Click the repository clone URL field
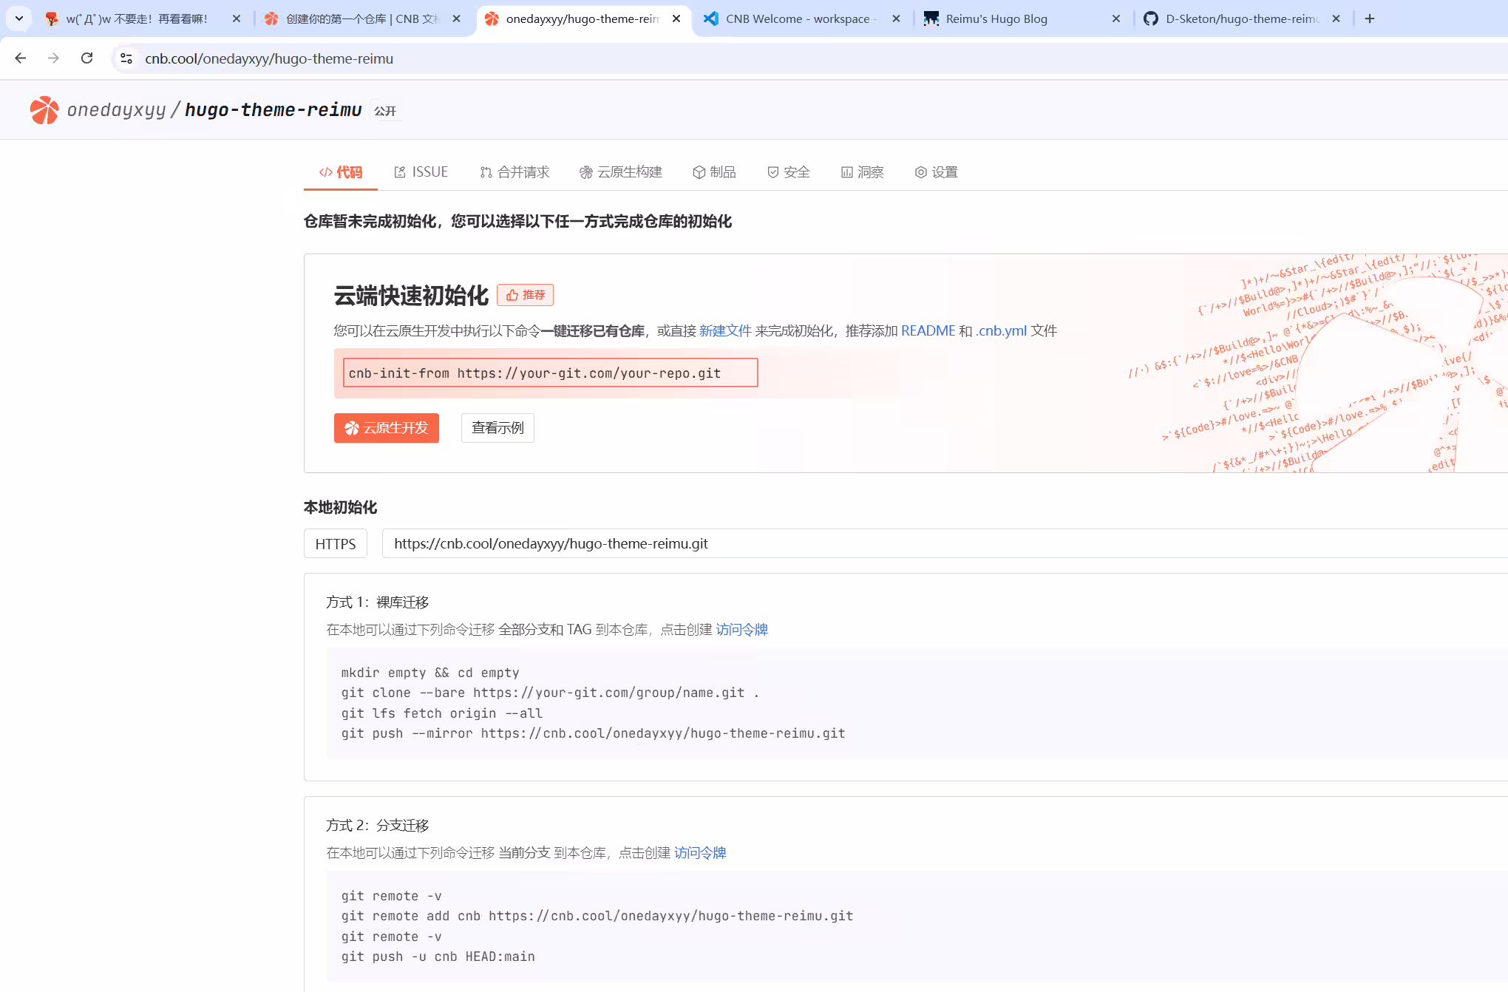This screenshot has width=1508, height=992. pyautogui.click(x=945, y=543)
